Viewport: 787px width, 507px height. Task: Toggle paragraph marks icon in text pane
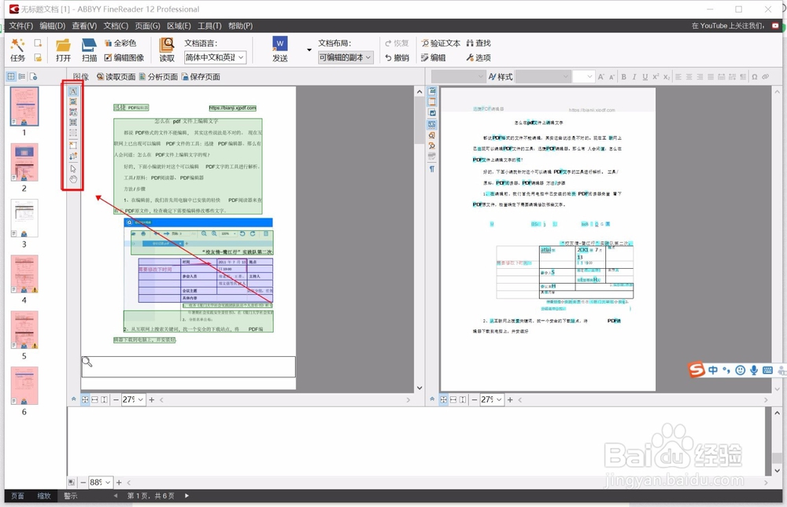pos(431,169)
